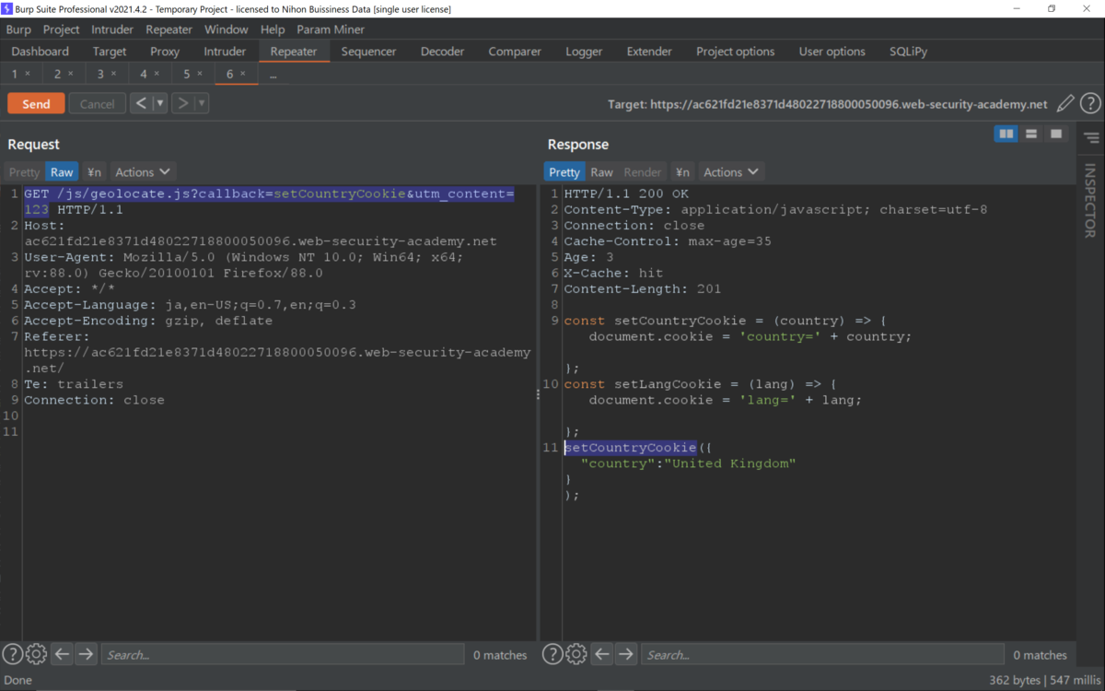Open the Param Miner menu

331,29
